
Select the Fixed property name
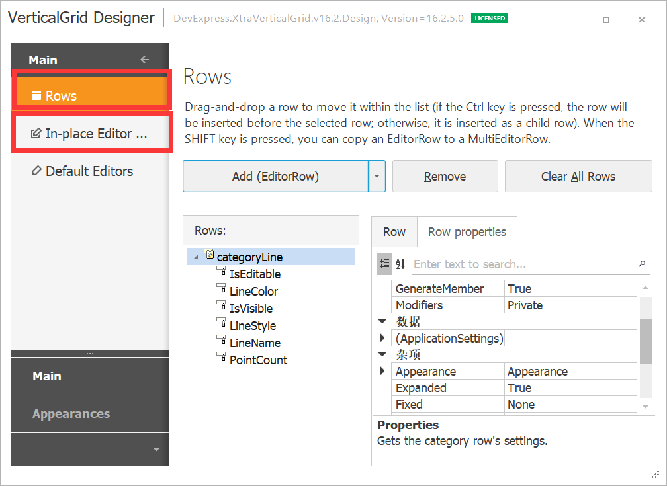click(x=448, y=405)
